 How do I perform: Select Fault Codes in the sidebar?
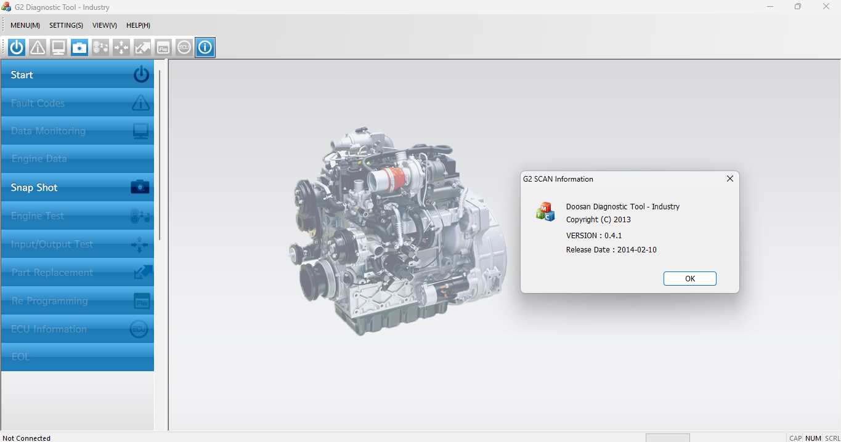coord(78,103)
